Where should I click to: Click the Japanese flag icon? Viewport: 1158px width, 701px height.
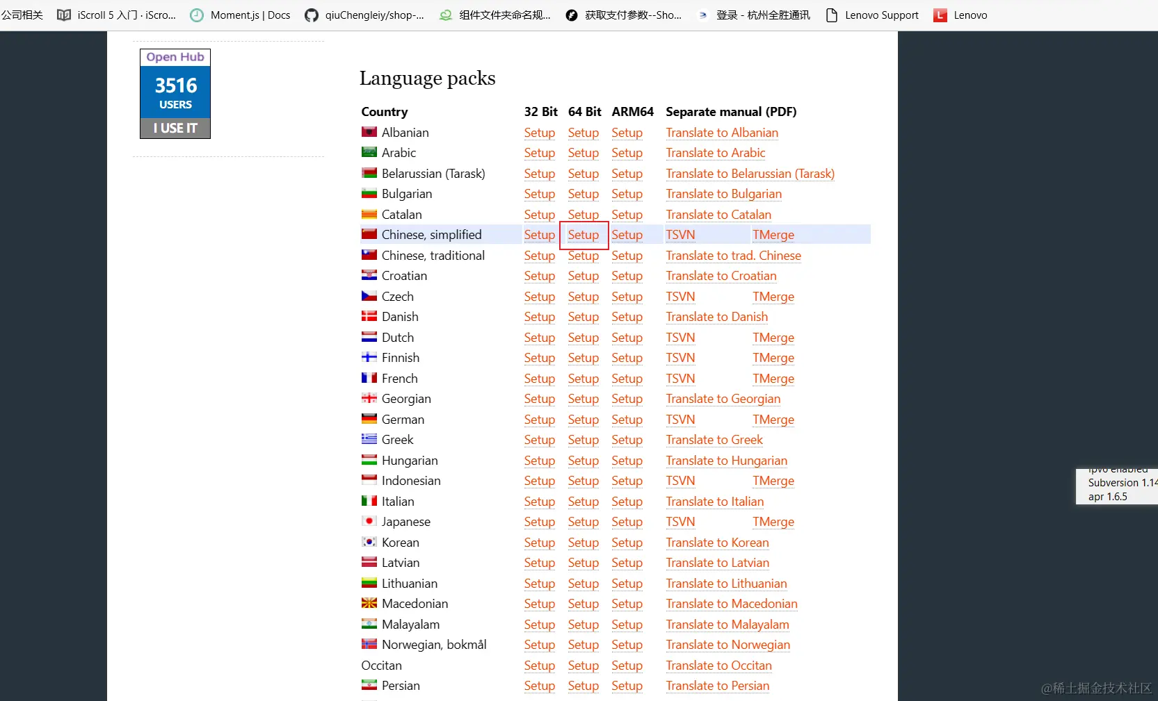click(x=369, y=521)
